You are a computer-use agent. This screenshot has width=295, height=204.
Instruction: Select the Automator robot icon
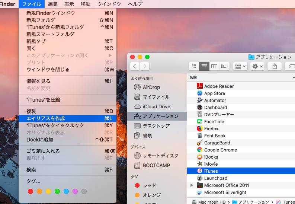tap(200, 100)
